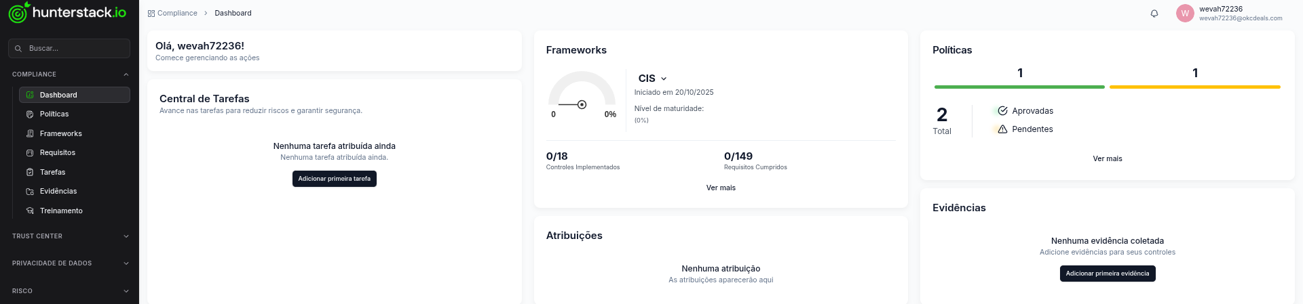The image size is (1303, 304).
Task: Click the notification bell icon
Action: pos(1154,14)
